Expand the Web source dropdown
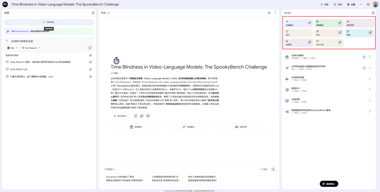 coord(13,48)
